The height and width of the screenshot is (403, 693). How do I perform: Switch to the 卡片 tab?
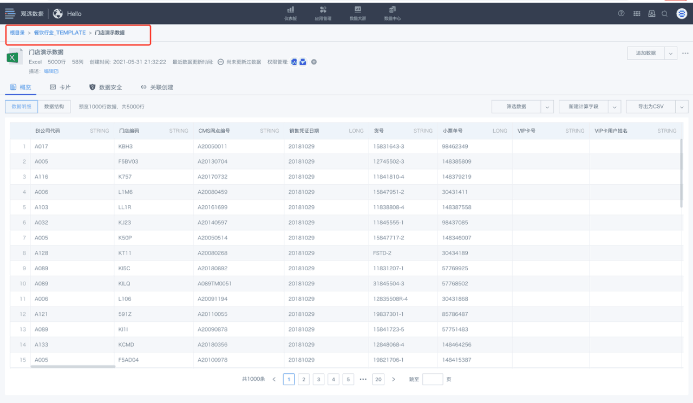coord(60,87)
